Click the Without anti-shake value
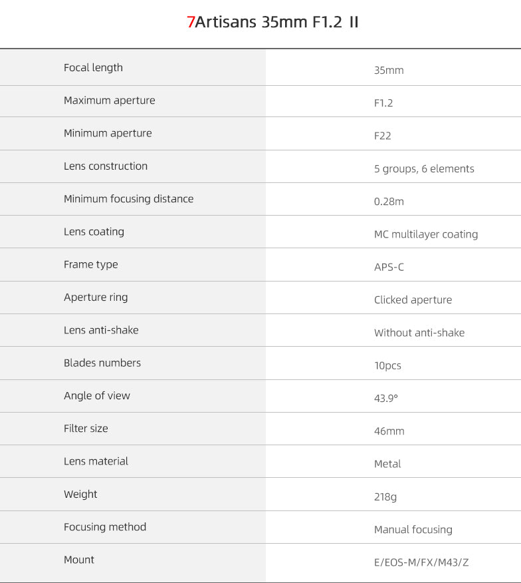This screenshot has height=583, width=521. (x=419, y=333)
